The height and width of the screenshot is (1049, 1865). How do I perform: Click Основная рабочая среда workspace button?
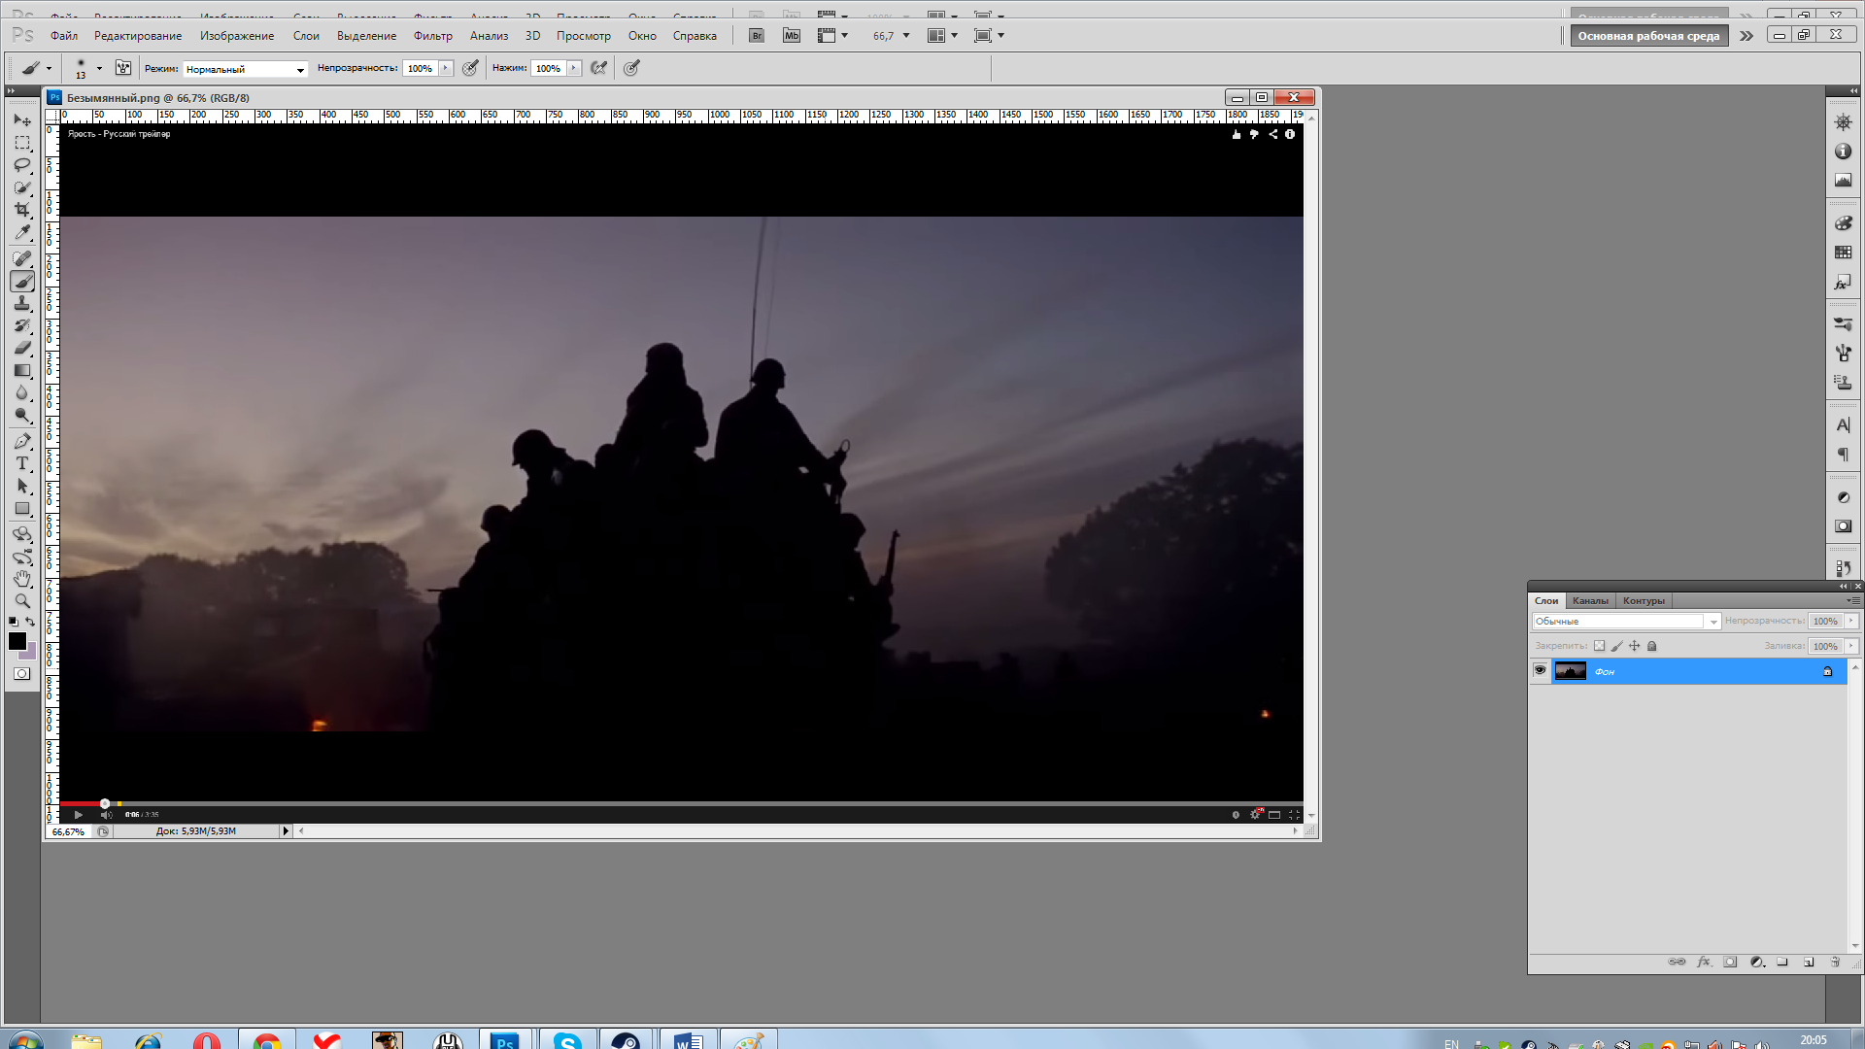coord(1648,36)
